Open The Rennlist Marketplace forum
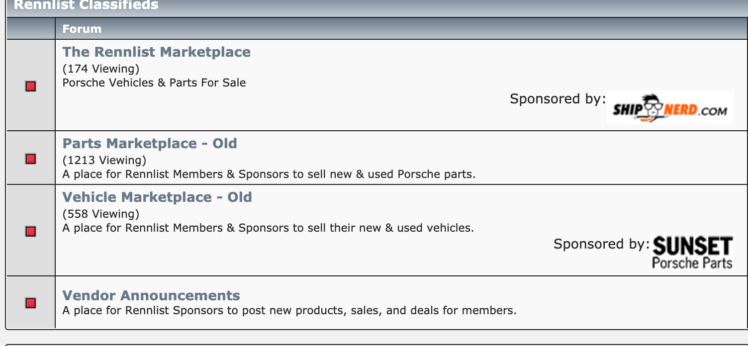 pos(157,52)
